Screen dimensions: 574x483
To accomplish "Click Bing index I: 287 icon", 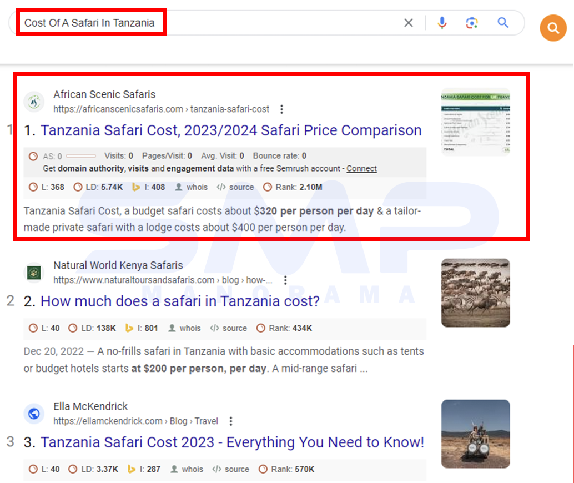I will 131,469.
